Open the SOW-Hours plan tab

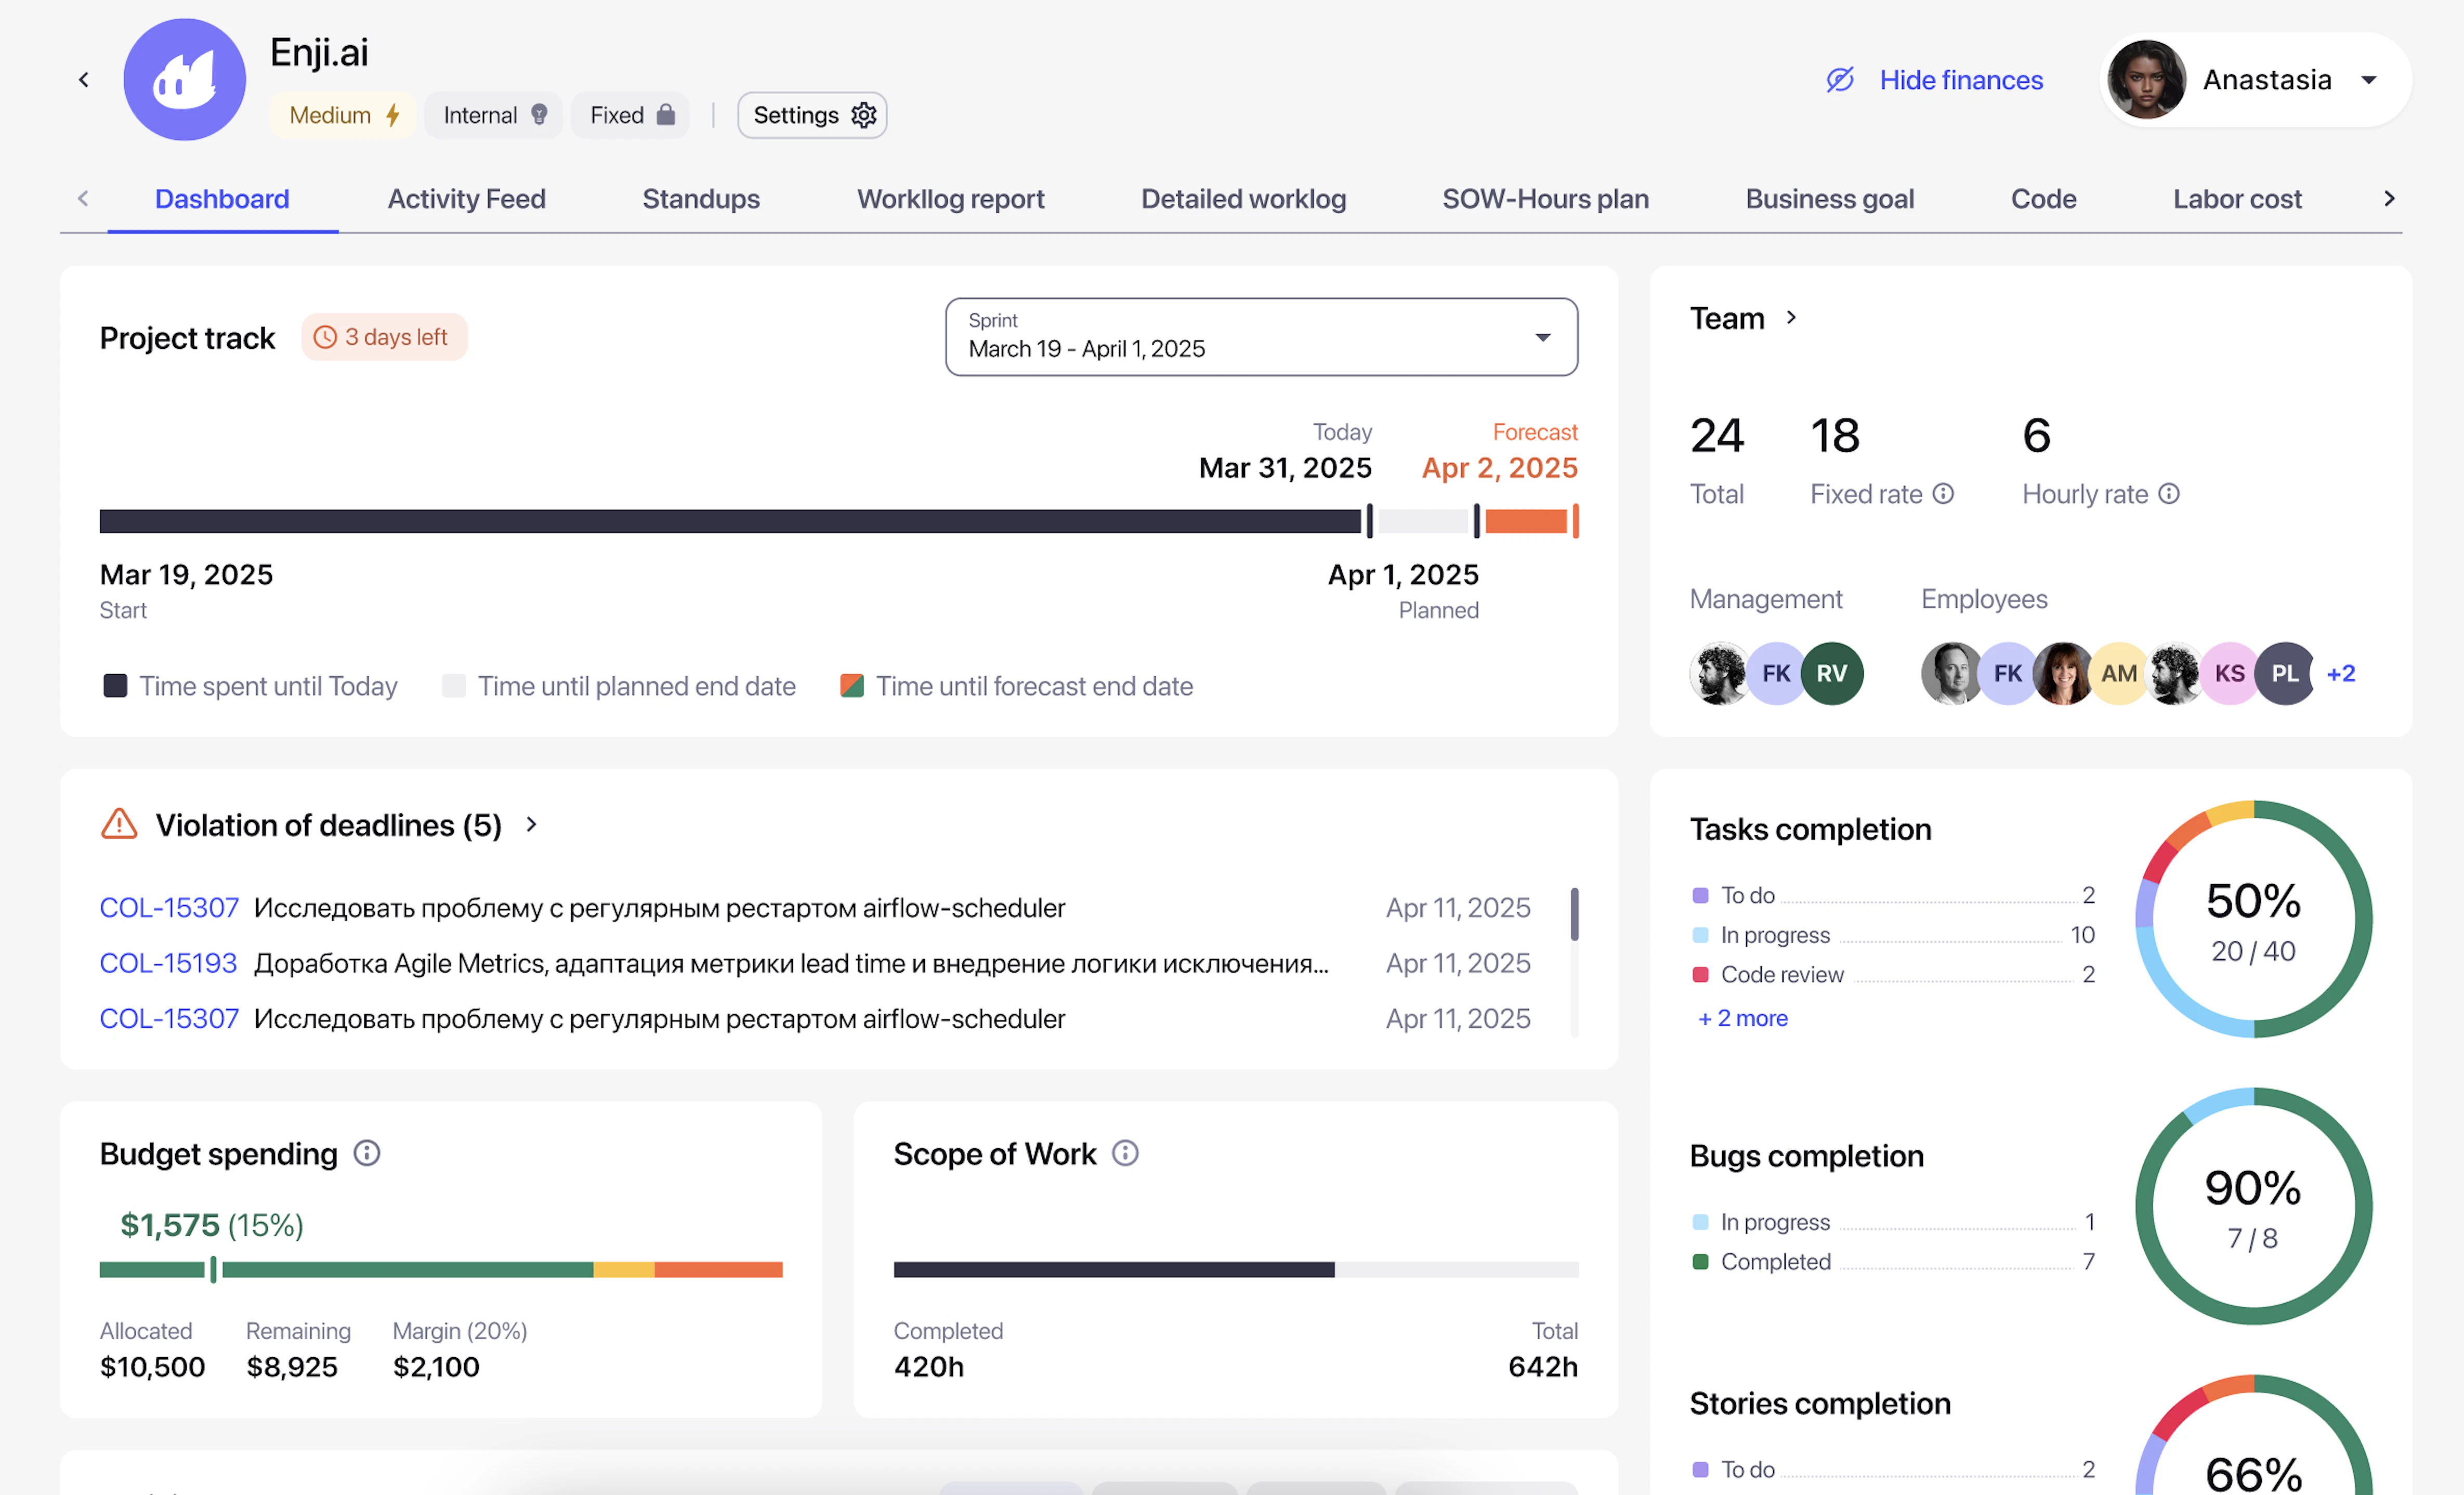click(1545, 199)
